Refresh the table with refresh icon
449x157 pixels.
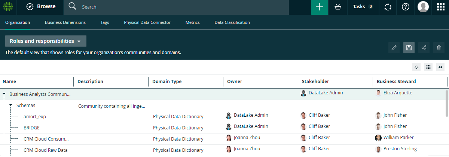[416, 67]
